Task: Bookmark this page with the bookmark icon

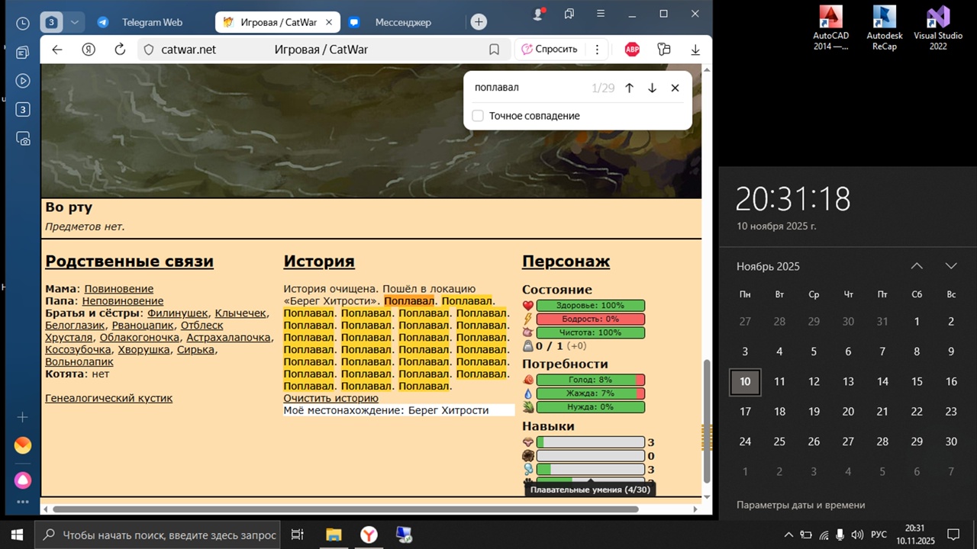Action: pyautogui.click(x=494, y=50)
